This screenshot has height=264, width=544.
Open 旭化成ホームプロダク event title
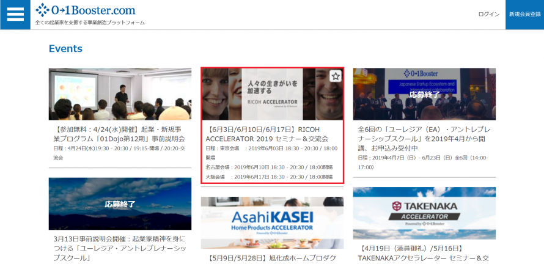tap(273, 258)
